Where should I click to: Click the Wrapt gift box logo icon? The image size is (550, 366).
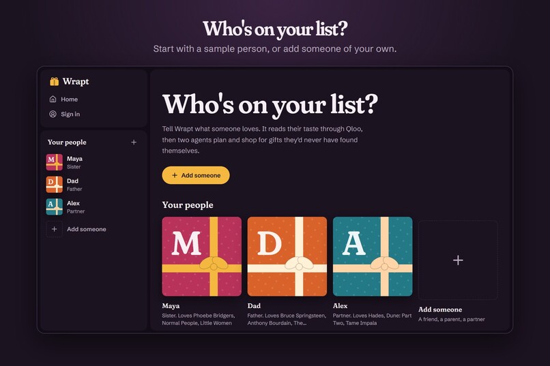pyautogui.click(x=54, y=82)
